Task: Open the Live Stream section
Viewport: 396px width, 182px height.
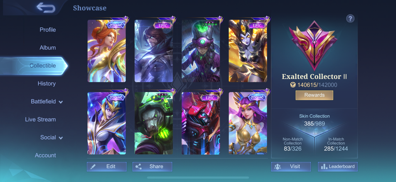Action: (x=40, y=119)
